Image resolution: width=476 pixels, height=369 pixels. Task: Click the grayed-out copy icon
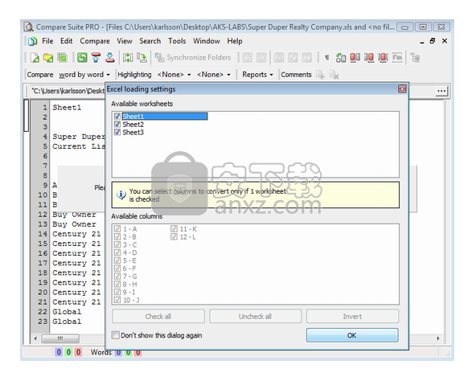293,58
